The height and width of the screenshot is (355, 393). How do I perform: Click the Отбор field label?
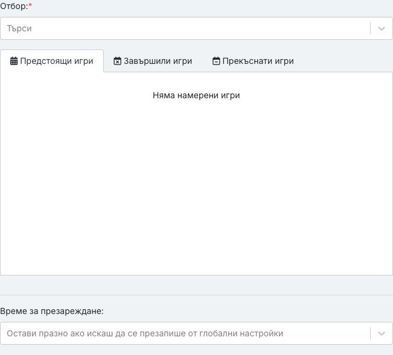(x=16, y=6)
